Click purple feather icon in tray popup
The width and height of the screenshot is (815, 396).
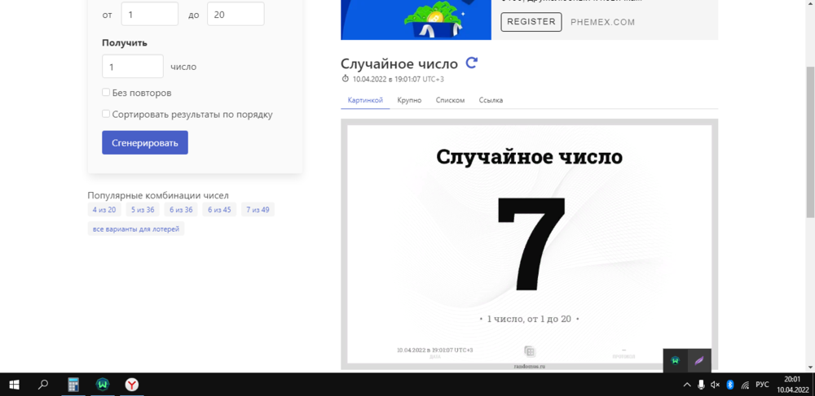[699, 360]
